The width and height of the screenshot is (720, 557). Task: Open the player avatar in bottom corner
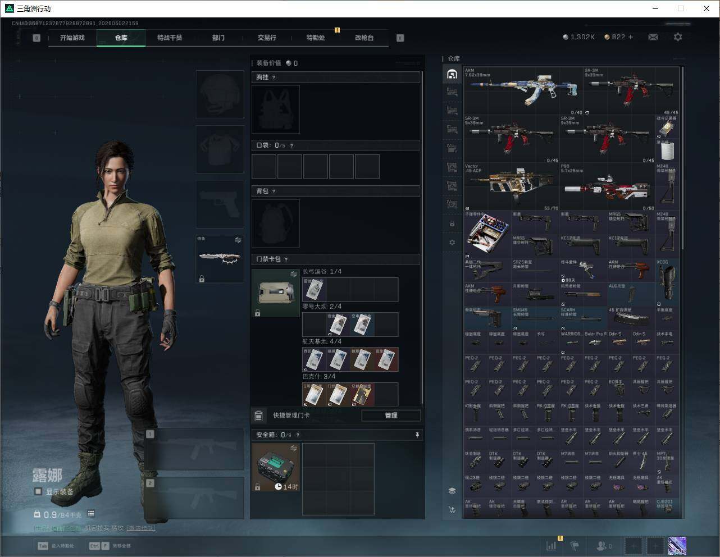677,545
